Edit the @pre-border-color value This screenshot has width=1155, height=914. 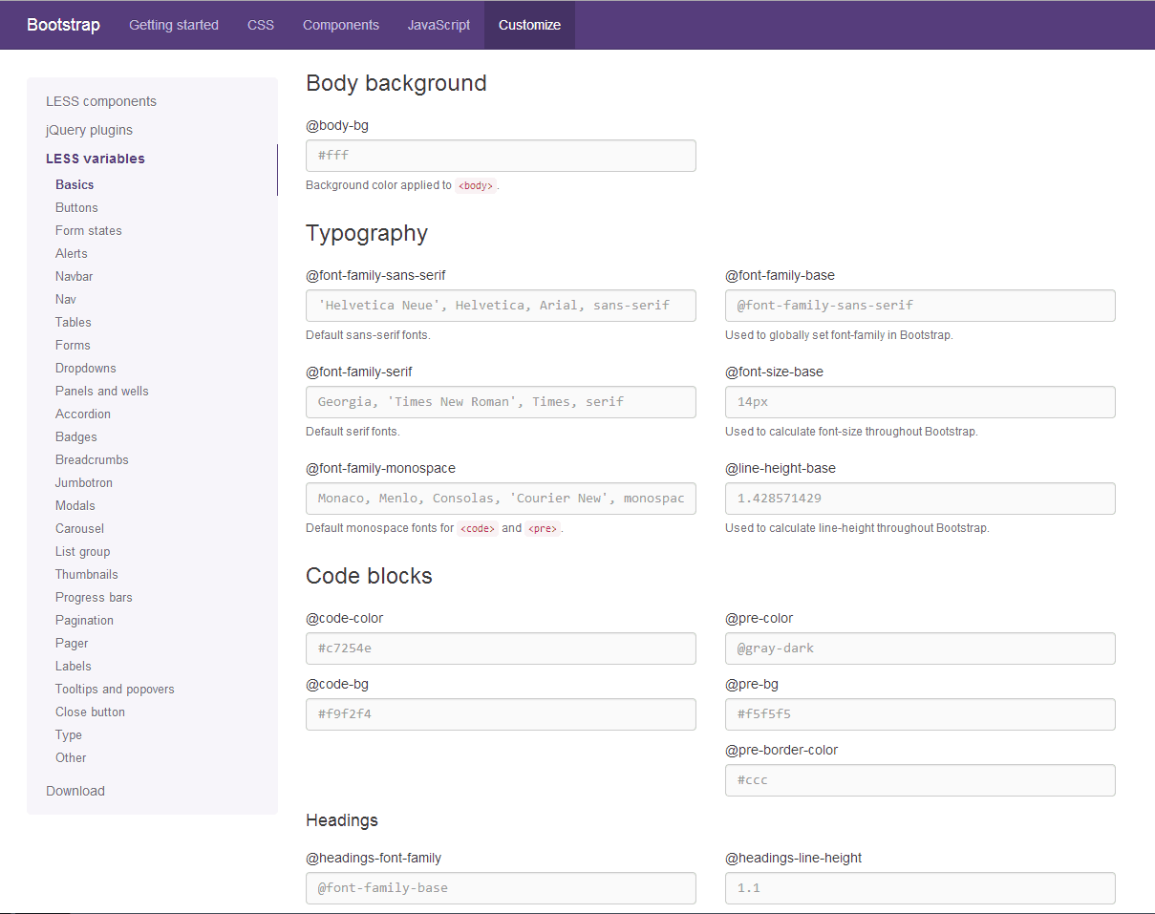[919, 780]
